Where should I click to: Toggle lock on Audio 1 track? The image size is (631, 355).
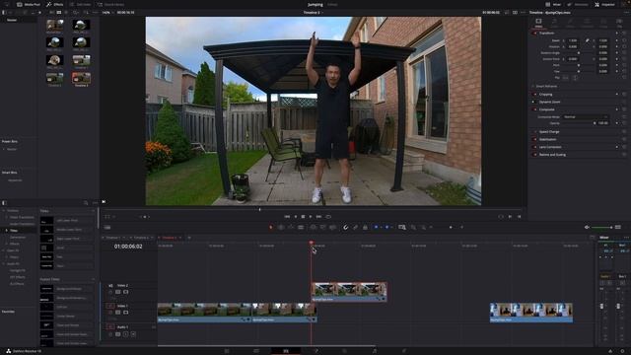point(110,334)
